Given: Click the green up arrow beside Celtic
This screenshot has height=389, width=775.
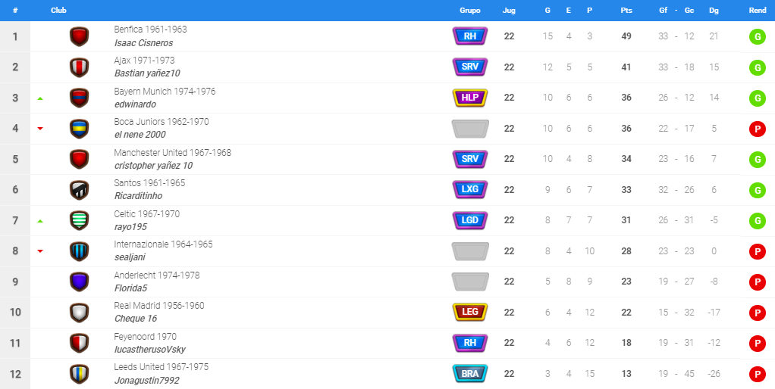Looking at the screenshot, I should point(40,221).
